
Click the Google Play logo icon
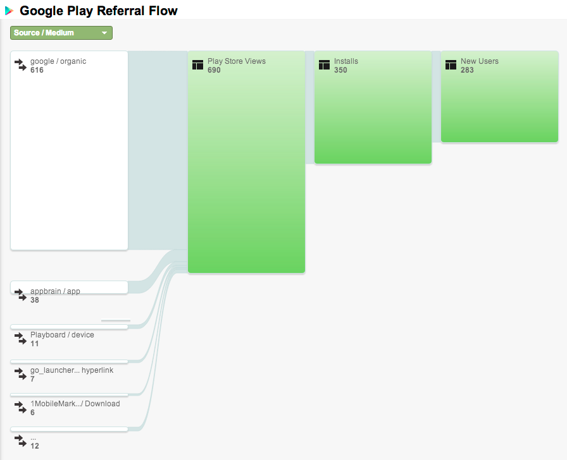[x=9, y=11]
